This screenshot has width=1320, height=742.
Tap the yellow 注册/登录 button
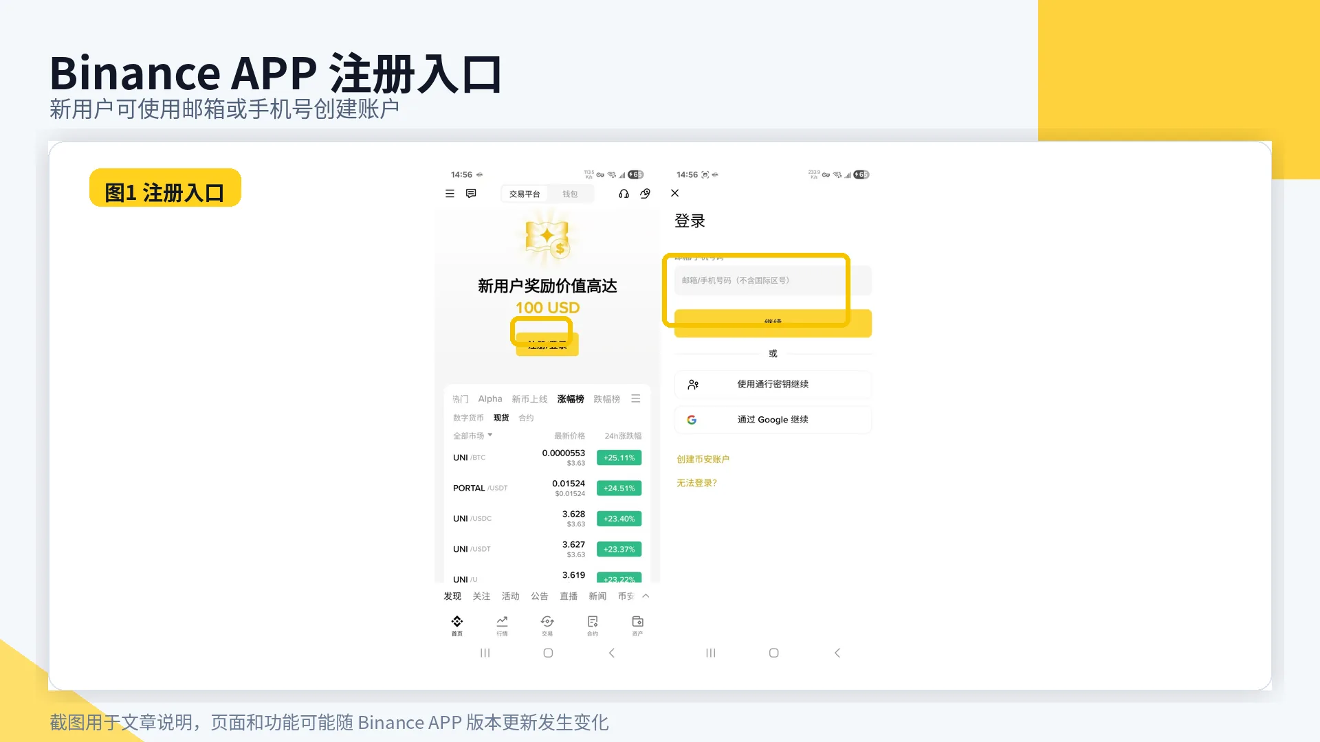(x=547, y=344)
